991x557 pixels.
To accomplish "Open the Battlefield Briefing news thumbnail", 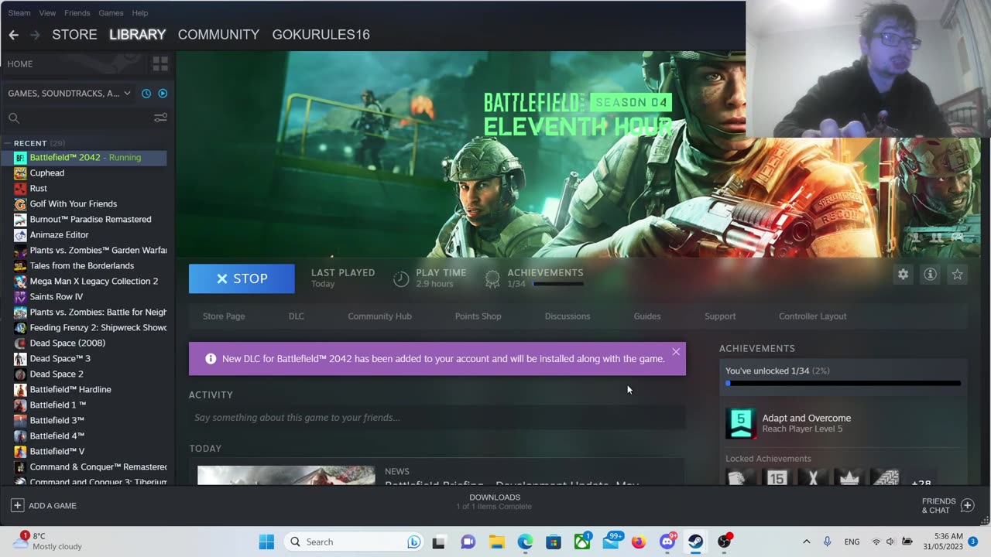I will tap(286, 475).
